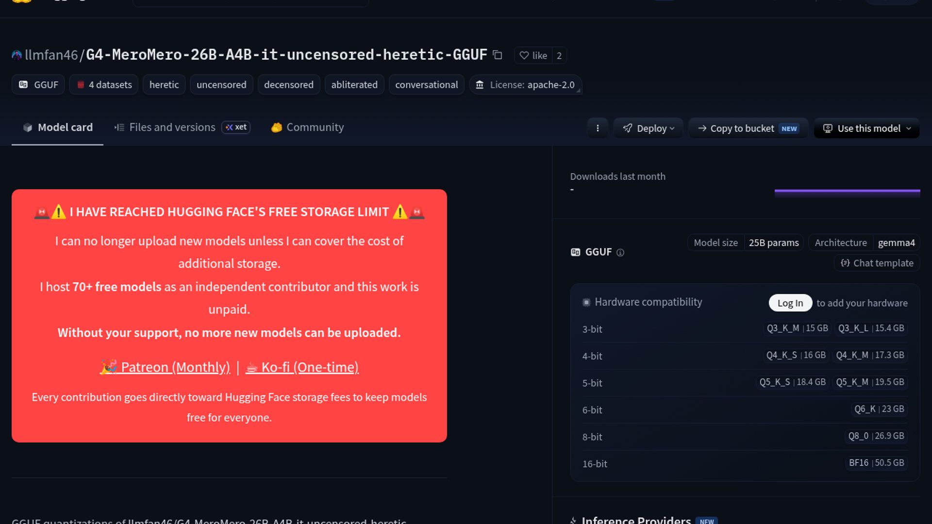Click the 16-bit row label

click(595, 464)
